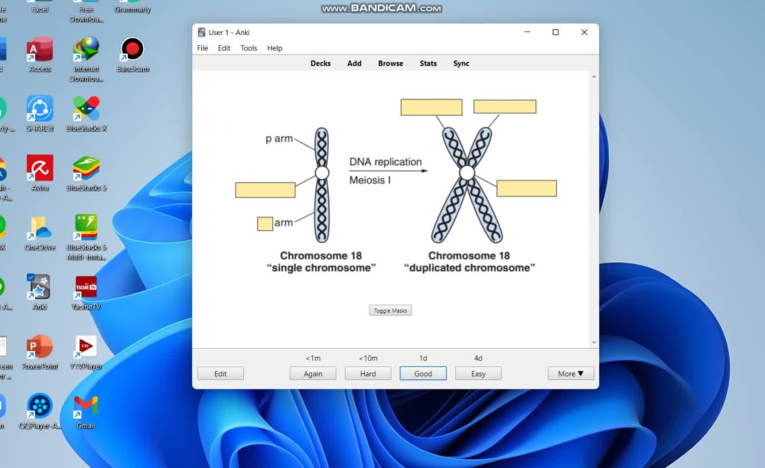This screenshot has width=765, height=468.
Task: Click the 'DNA replication' text
Action: pyautogui.click(x=386, y=162)
